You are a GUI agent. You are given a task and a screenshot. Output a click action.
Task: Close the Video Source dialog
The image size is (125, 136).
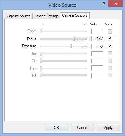click(115, 4)
